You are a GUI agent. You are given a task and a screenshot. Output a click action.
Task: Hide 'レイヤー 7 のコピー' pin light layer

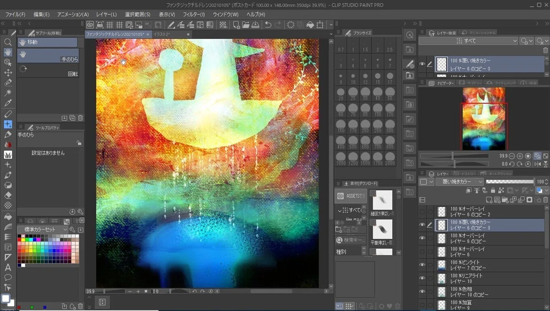(422, 265)
